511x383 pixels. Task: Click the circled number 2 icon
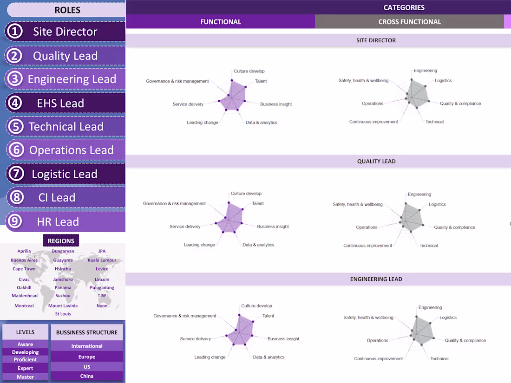tap(15, 56)
